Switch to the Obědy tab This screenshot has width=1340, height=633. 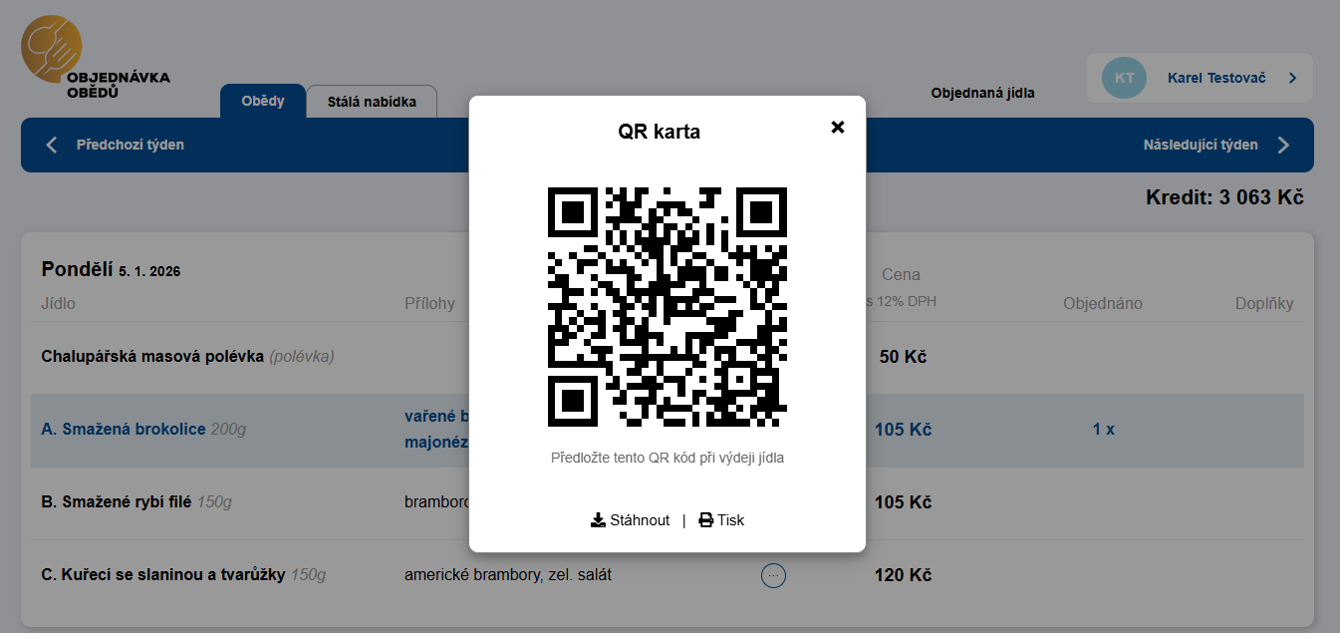click(x=263, y=101)
